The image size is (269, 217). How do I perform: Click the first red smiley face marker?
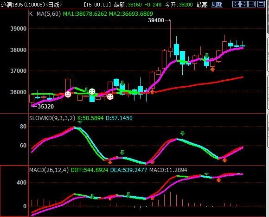pos(68,94)
